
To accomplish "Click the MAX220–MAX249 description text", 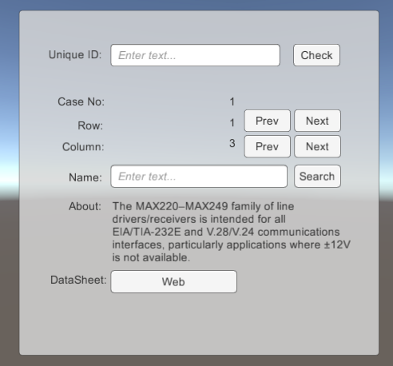I will [232, 232].
